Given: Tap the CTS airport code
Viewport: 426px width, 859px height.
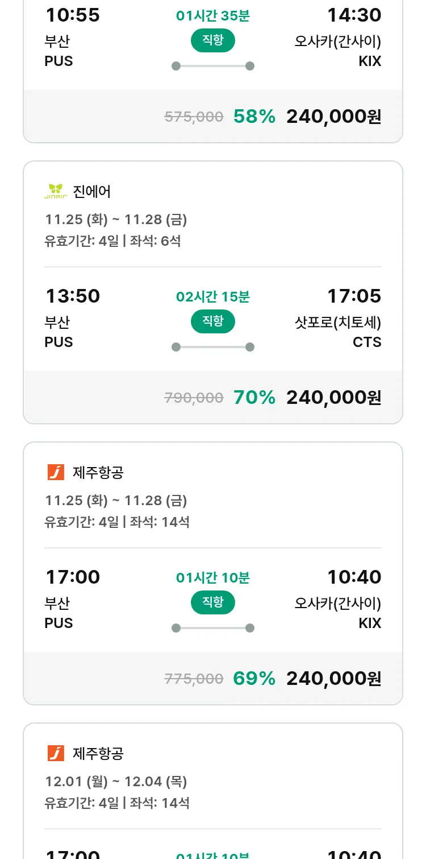Looking at the screenshot, I should click(x=367, y=342).
